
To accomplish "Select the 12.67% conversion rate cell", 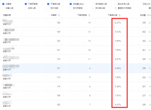I will coord(117,23).
